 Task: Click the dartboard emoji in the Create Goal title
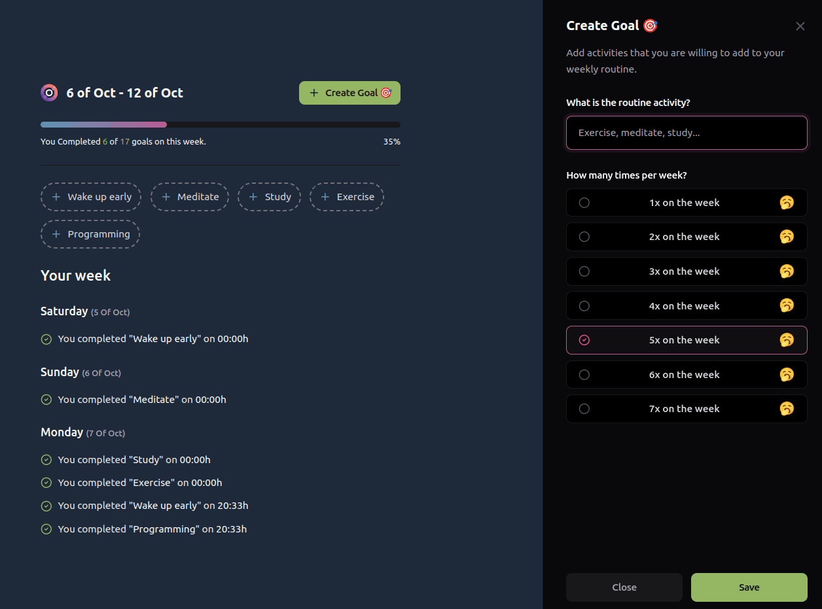click(x=650, y=25)
